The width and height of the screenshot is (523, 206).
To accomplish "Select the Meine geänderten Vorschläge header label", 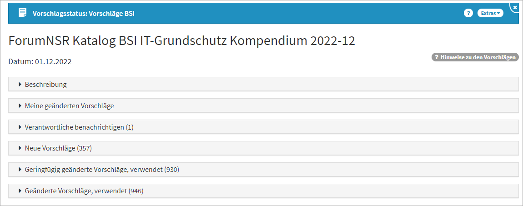I will tap(69, 106).
